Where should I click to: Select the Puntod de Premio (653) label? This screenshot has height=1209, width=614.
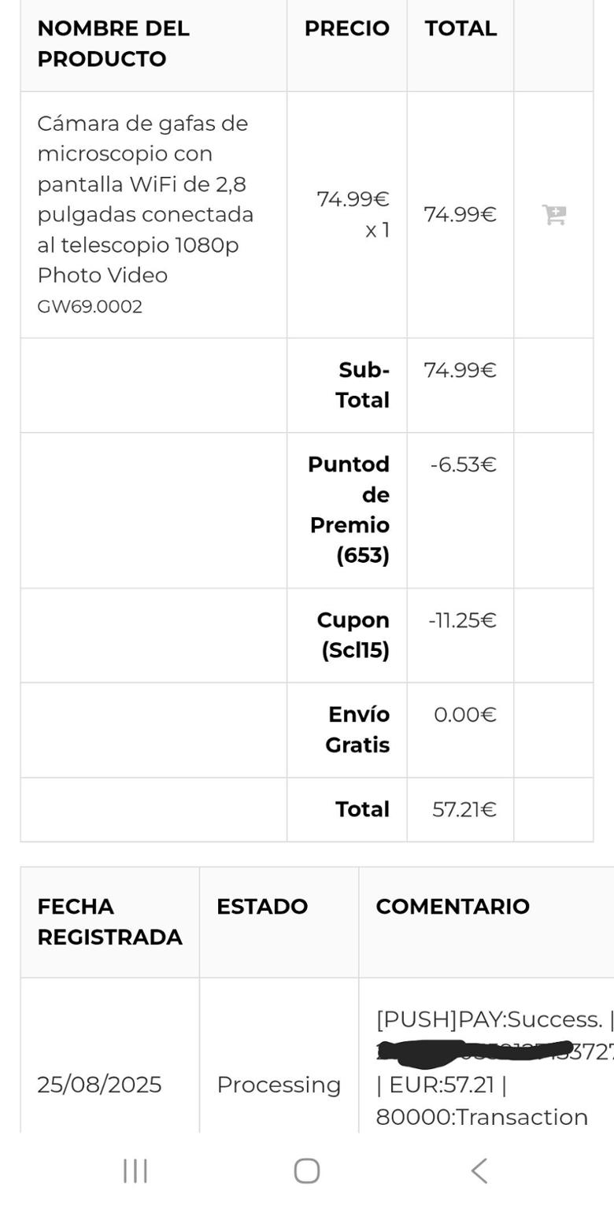350,509
